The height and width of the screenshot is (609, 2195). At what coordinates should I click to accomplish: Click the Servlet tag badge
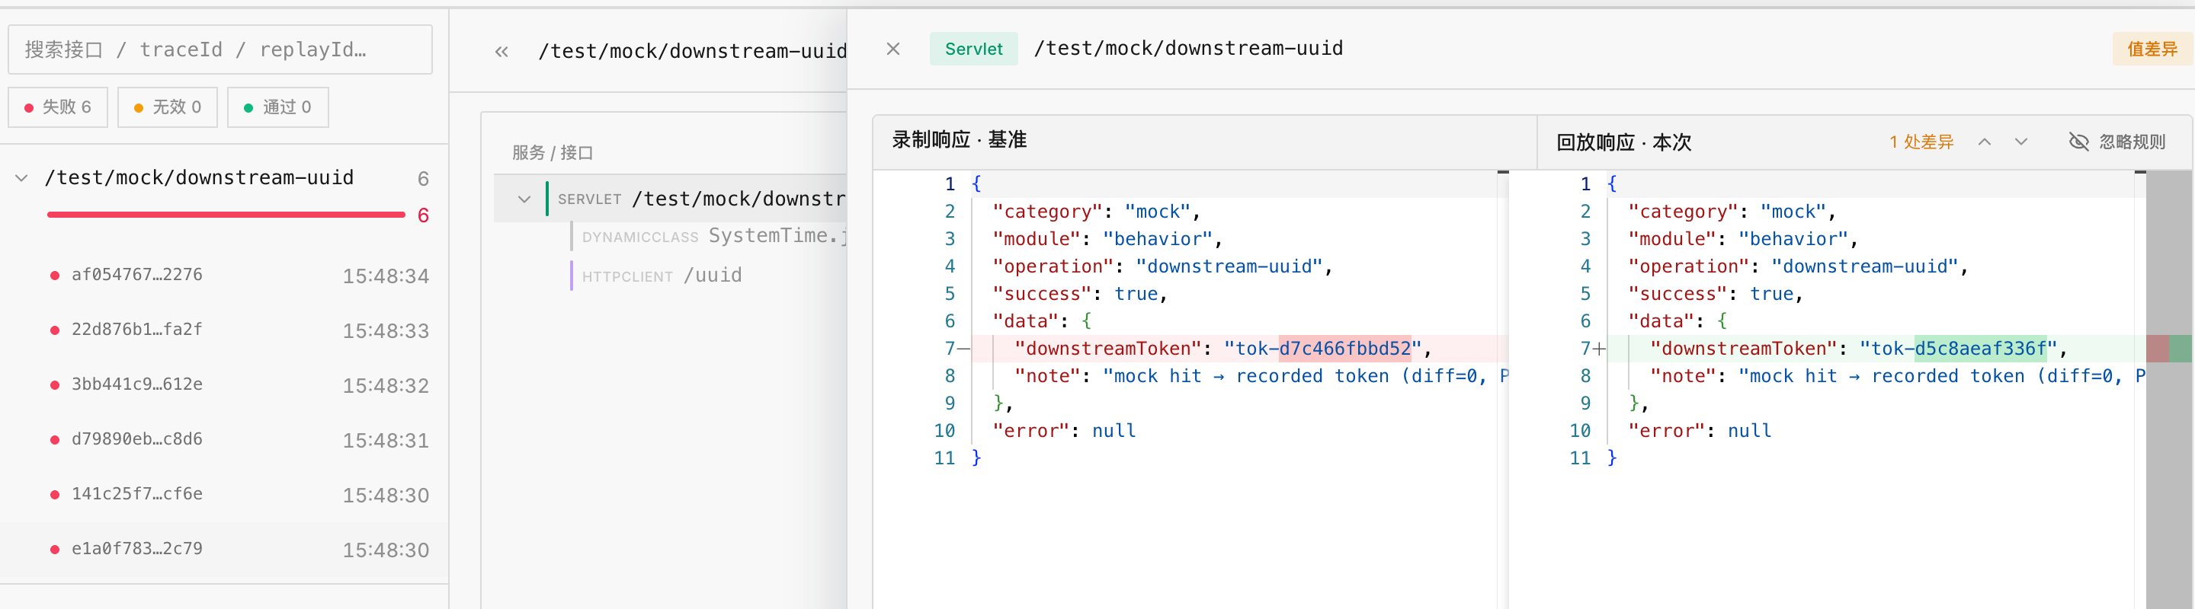973,49
